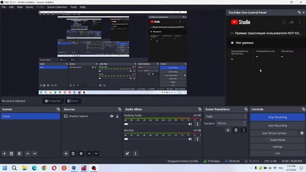Open Mic/Aux three-dot options
This screenshot has width=306, height=172.
[197, 139]
